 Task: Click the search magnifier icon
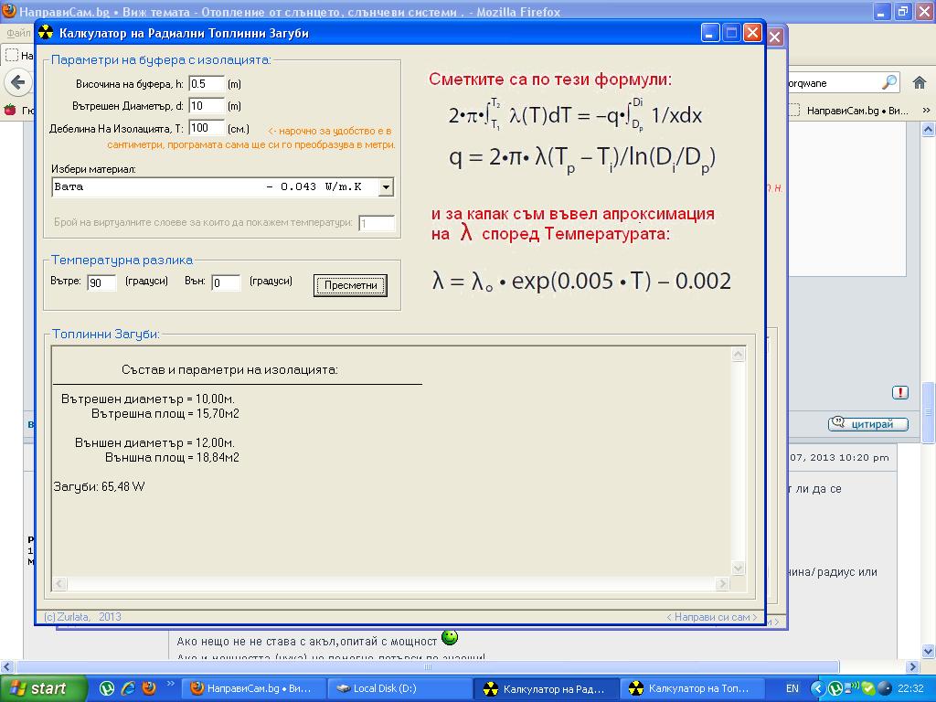click(889, 82)
